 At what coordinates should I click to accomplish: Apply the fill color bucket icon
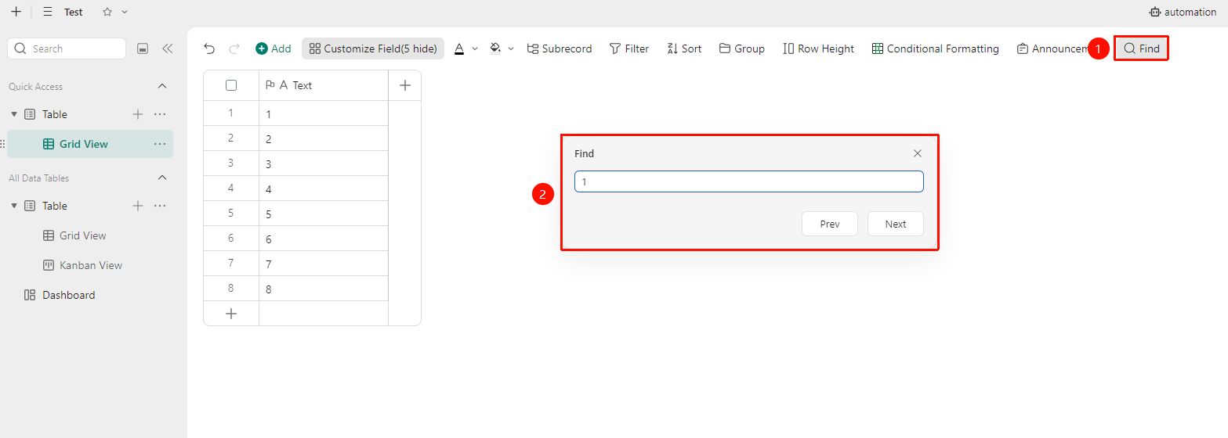(x=495, y=48)
